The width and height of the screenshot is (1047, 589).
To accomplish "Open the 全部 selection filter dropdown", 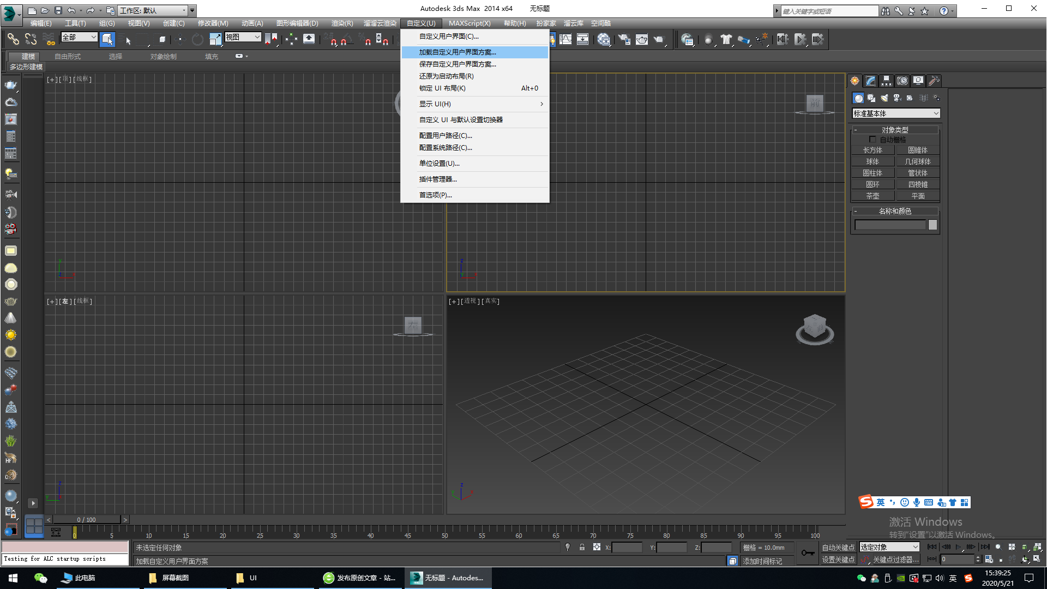I will (79, 37).
